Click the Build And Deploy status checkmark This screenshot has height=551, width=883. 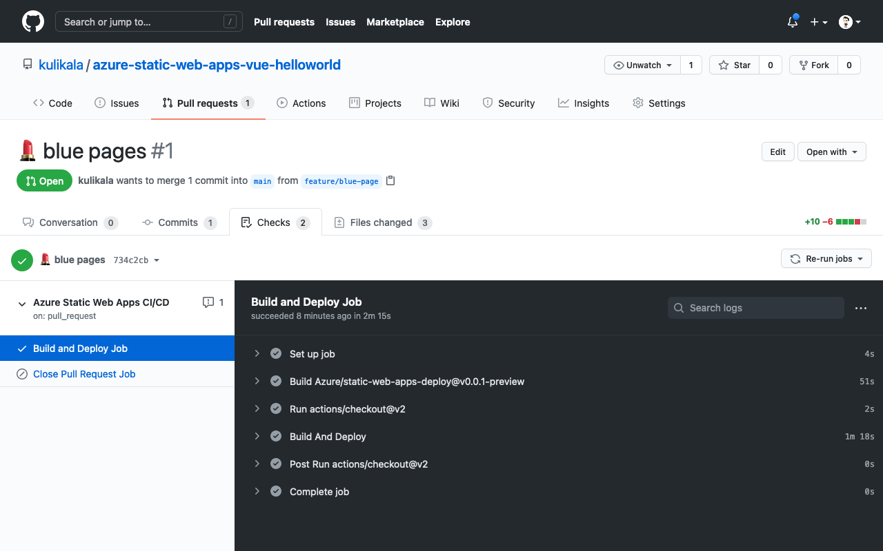(276, 436)
